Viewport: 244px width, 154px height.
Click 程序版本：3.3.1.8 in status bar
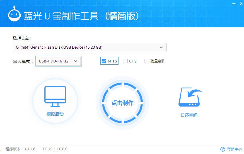(21, 149)
